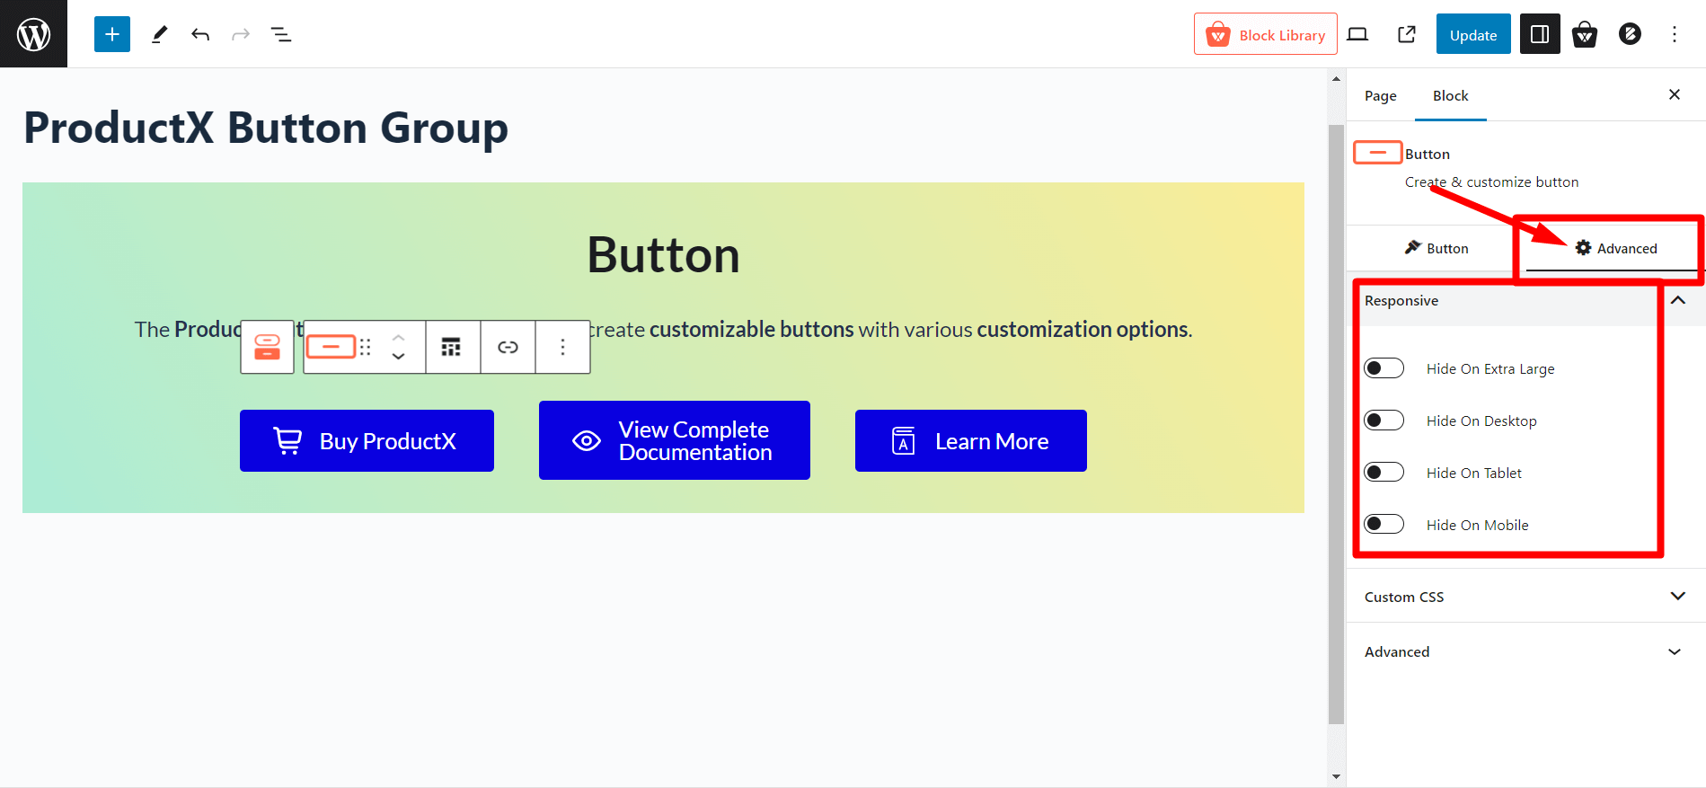
Task: Expand the bottom Advanced section
Action: point(1675,651)
